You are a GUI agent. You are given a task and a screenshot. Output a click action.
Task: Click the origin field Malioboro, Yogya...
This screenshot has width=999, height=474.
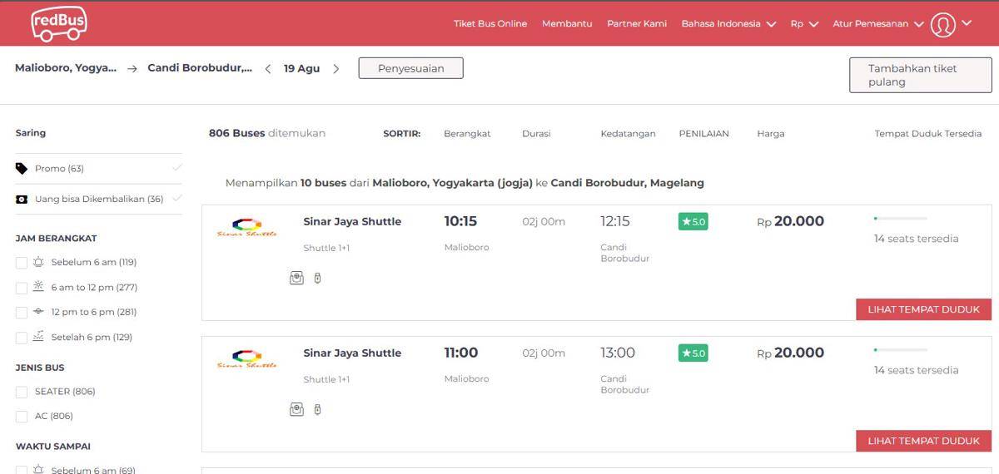66,68
